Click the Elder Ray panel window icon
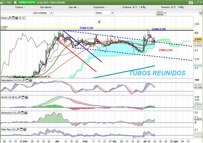This screenshot has height=143, width=203. tap(21, 129)
